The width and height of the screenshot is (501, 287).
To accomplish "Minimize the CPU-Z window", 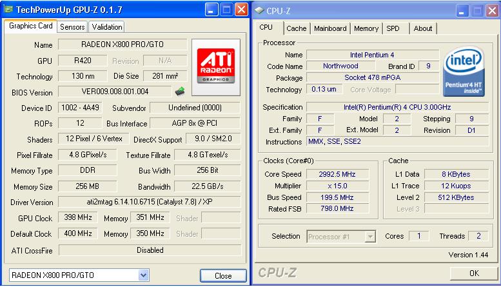I will pos(462,10).
